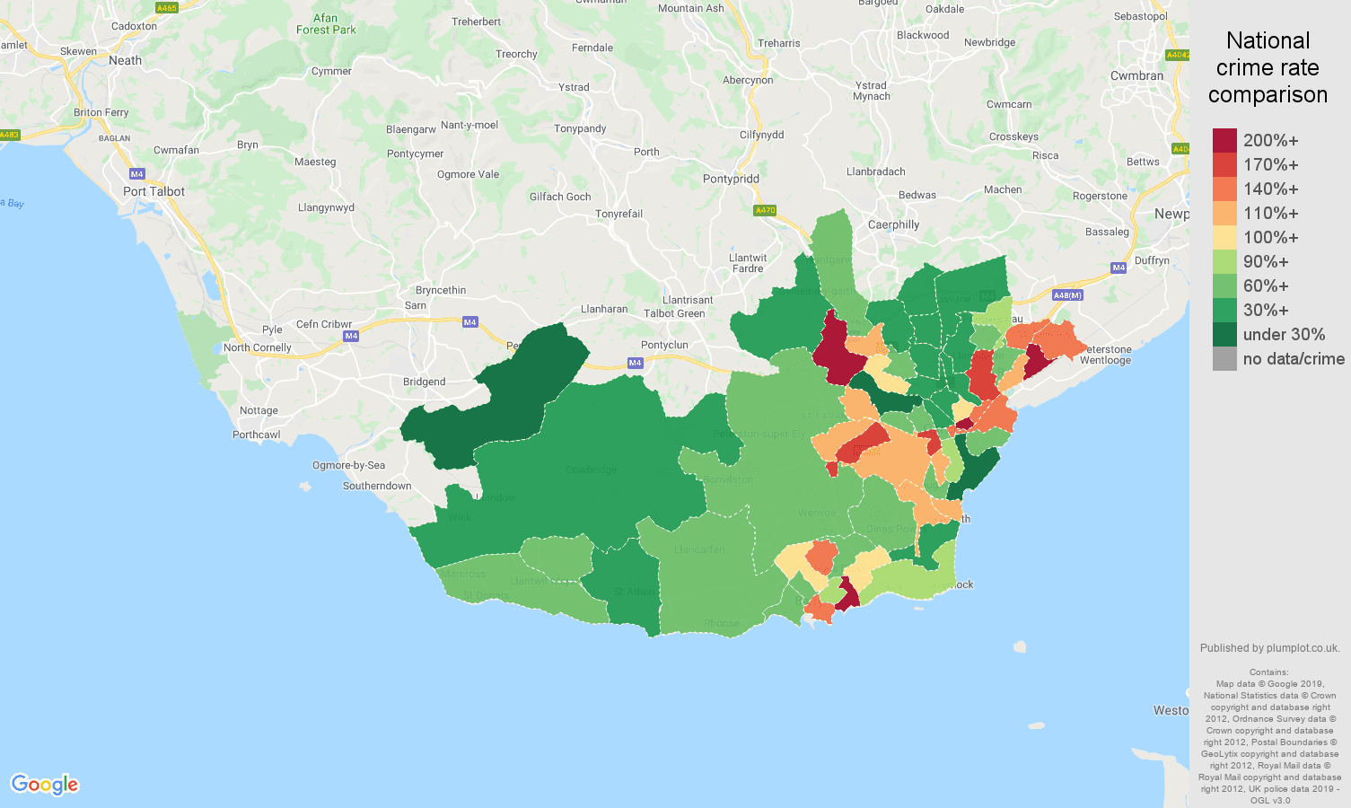Click the St Athan region label

(x=636, y=592)
